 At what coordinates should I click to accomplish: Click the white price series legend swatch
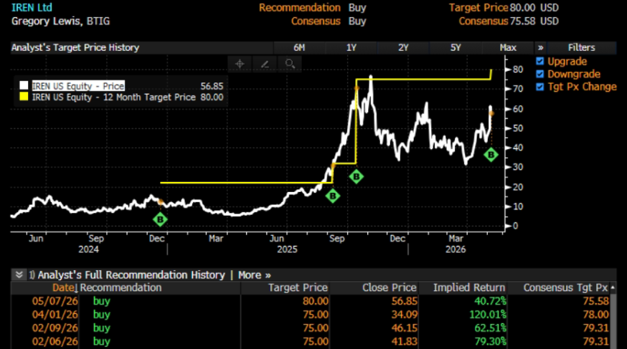pos(24,85)
